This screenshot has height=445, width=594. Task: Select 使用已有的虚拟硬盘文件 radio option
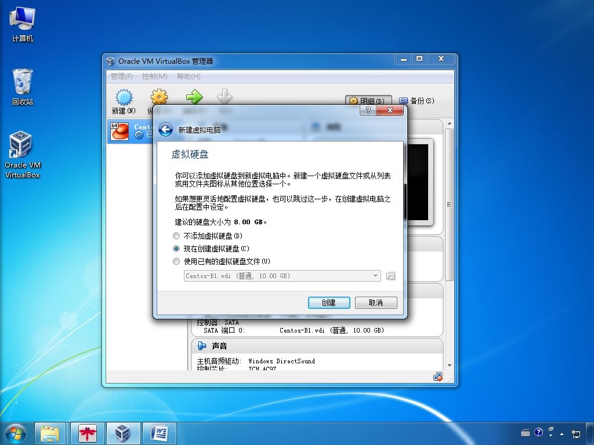176,261
